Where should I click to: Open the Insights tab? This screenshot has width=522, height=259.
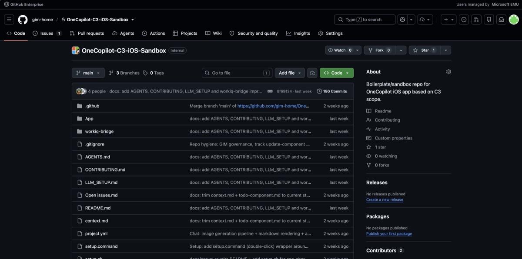point(298,33)
